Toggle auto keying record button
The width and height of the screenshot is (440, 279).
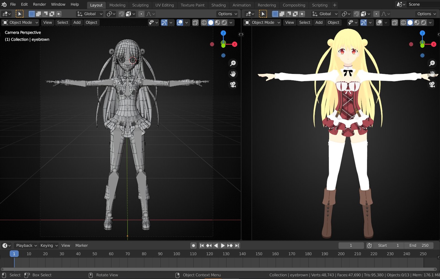point(193,245)
